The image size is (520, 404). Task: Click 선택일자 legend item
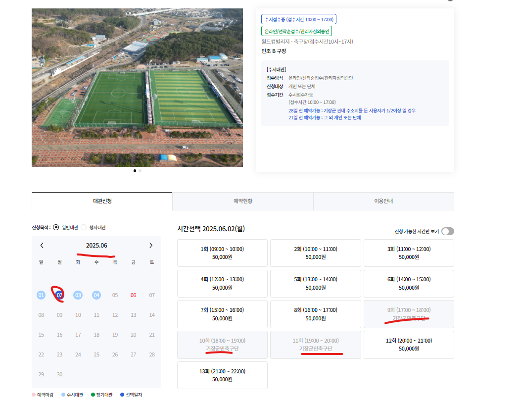pyautogui.click(x=131, y=395)
